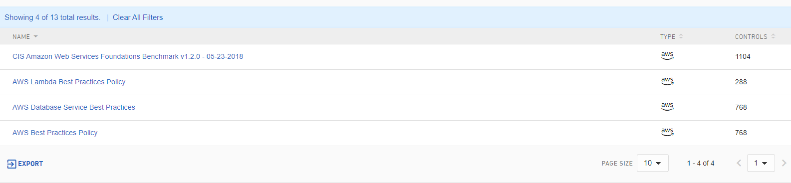Open the CIS Amazon Web Services Foundations Benchmark policy
Viewport: 791px width, 183px height.
pyautogui.click(x=128, y=56)
